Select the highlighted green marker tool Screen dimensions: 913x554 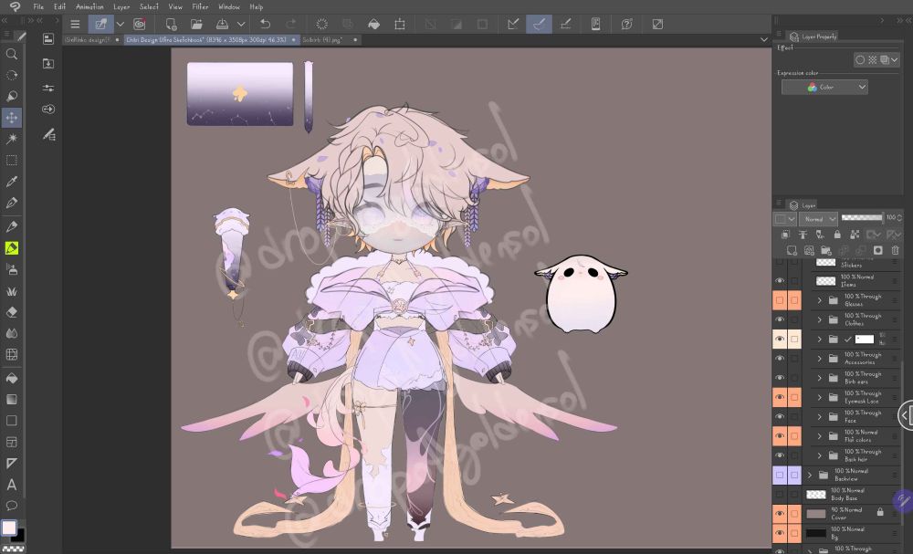[x=11, y=248]
